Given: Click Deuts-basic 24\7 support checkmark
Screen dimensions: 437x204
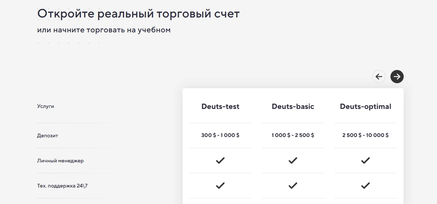Looking at the screenshot, I should point(293,186).
